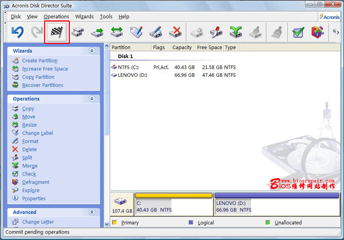Click the Wipe partition toolbar icon
This screenshot has width=344, height=240.
point(255,32)
